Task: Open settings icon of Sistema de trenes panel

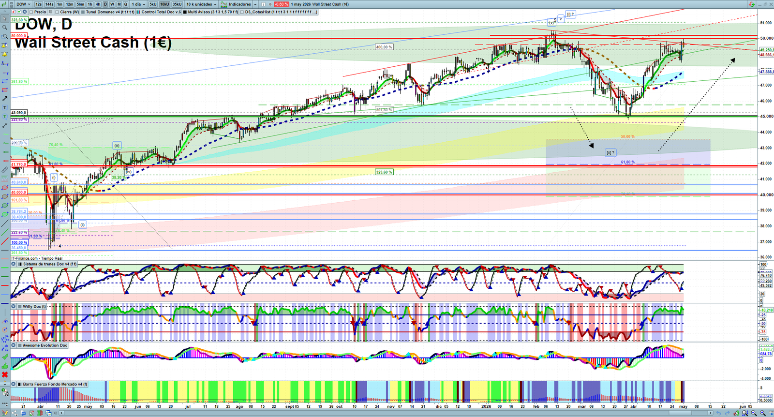Action: point(14,264)
